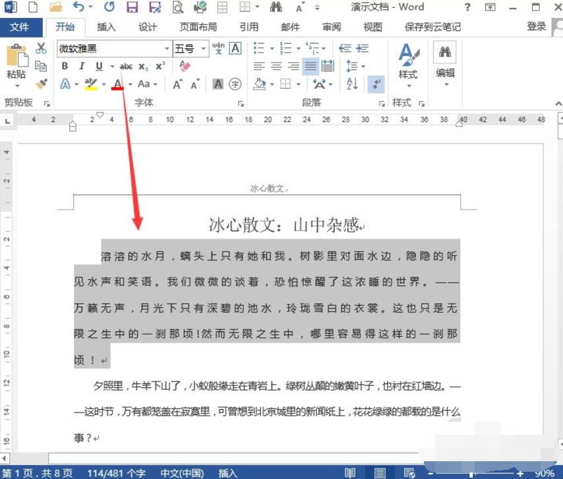Screen dimensions: 563x479
Task: Open file with folder icon
Action: click(55, 7)
